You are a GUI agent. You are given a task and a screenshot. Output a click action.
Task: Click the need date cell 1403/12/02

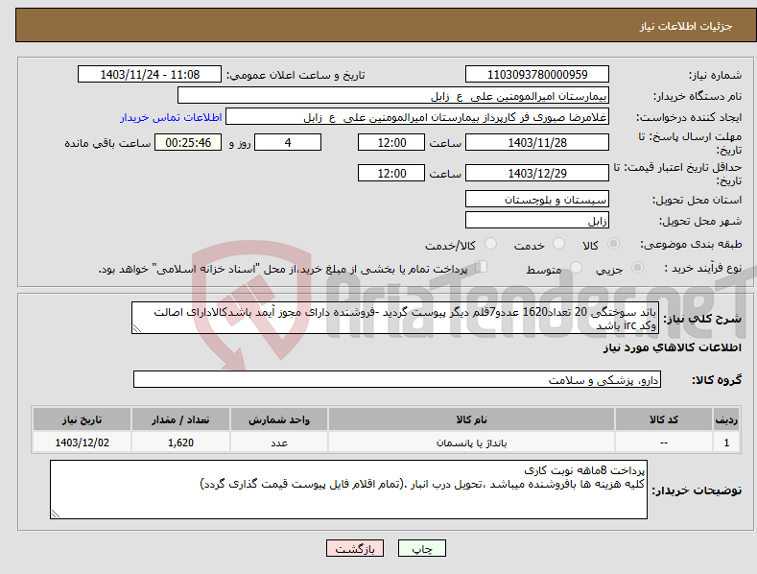(x=83, y=442)
